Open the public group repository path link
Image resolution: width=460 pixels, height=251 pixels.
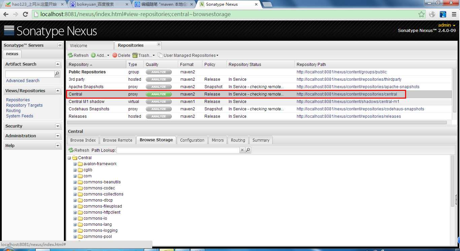pos(341,72)
